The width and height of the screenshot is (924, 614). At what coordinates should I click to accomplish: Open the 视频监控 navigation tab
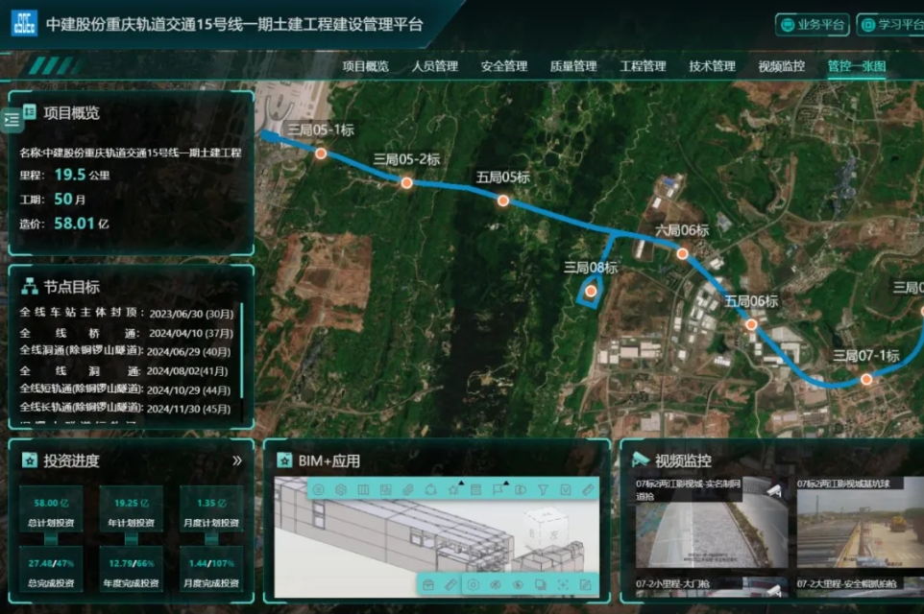(781, 66)
